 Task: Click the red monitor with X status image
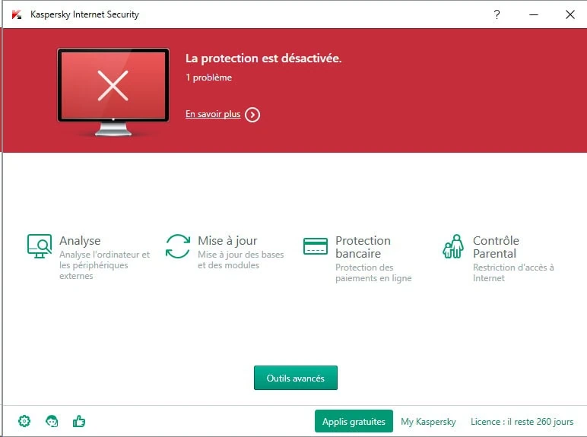[113, 89]
